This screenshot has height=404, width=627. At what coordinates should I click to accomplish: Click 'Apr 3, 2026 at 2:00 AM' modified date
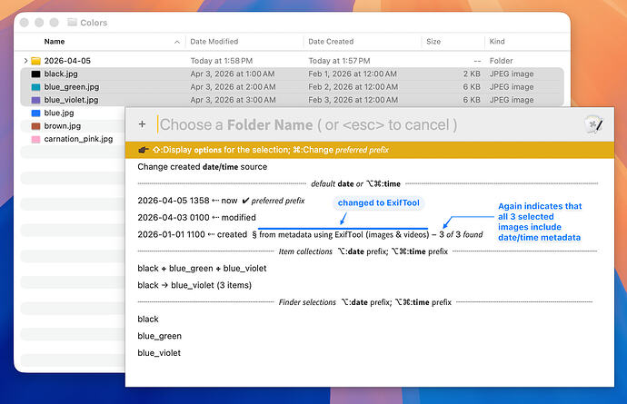pos(233,87)
